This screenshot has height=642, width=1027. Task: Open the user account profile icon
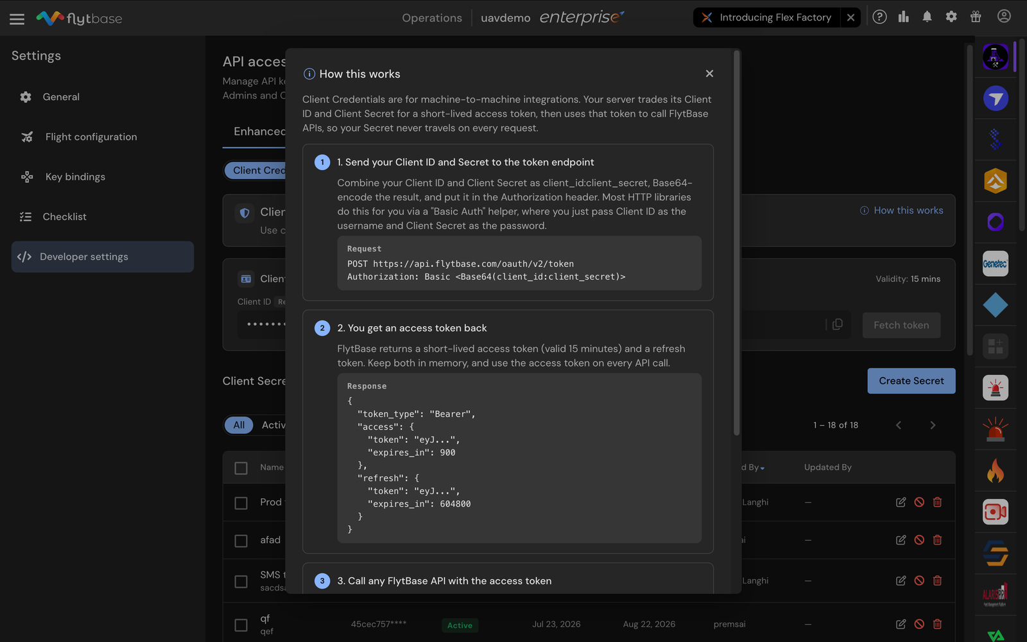pos(1004,17)
